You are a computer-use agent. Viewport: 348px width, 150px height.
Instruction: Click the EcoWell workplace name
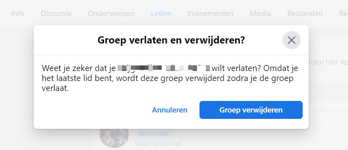click(171, 144)
